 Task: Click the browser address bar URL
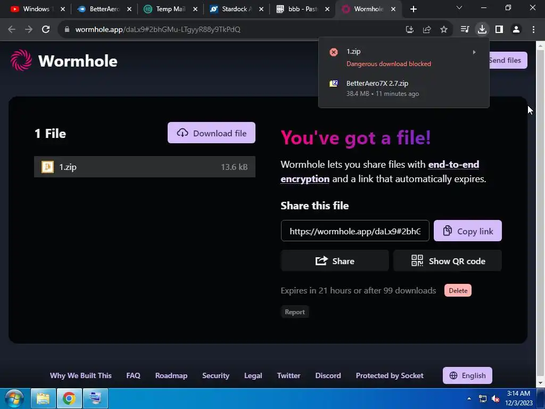(158, 30)
